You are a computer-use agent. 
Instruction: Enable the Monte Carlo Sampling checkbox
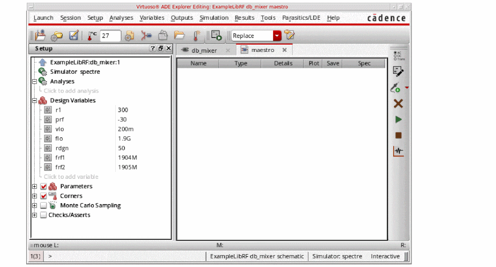tap(44, 206)
